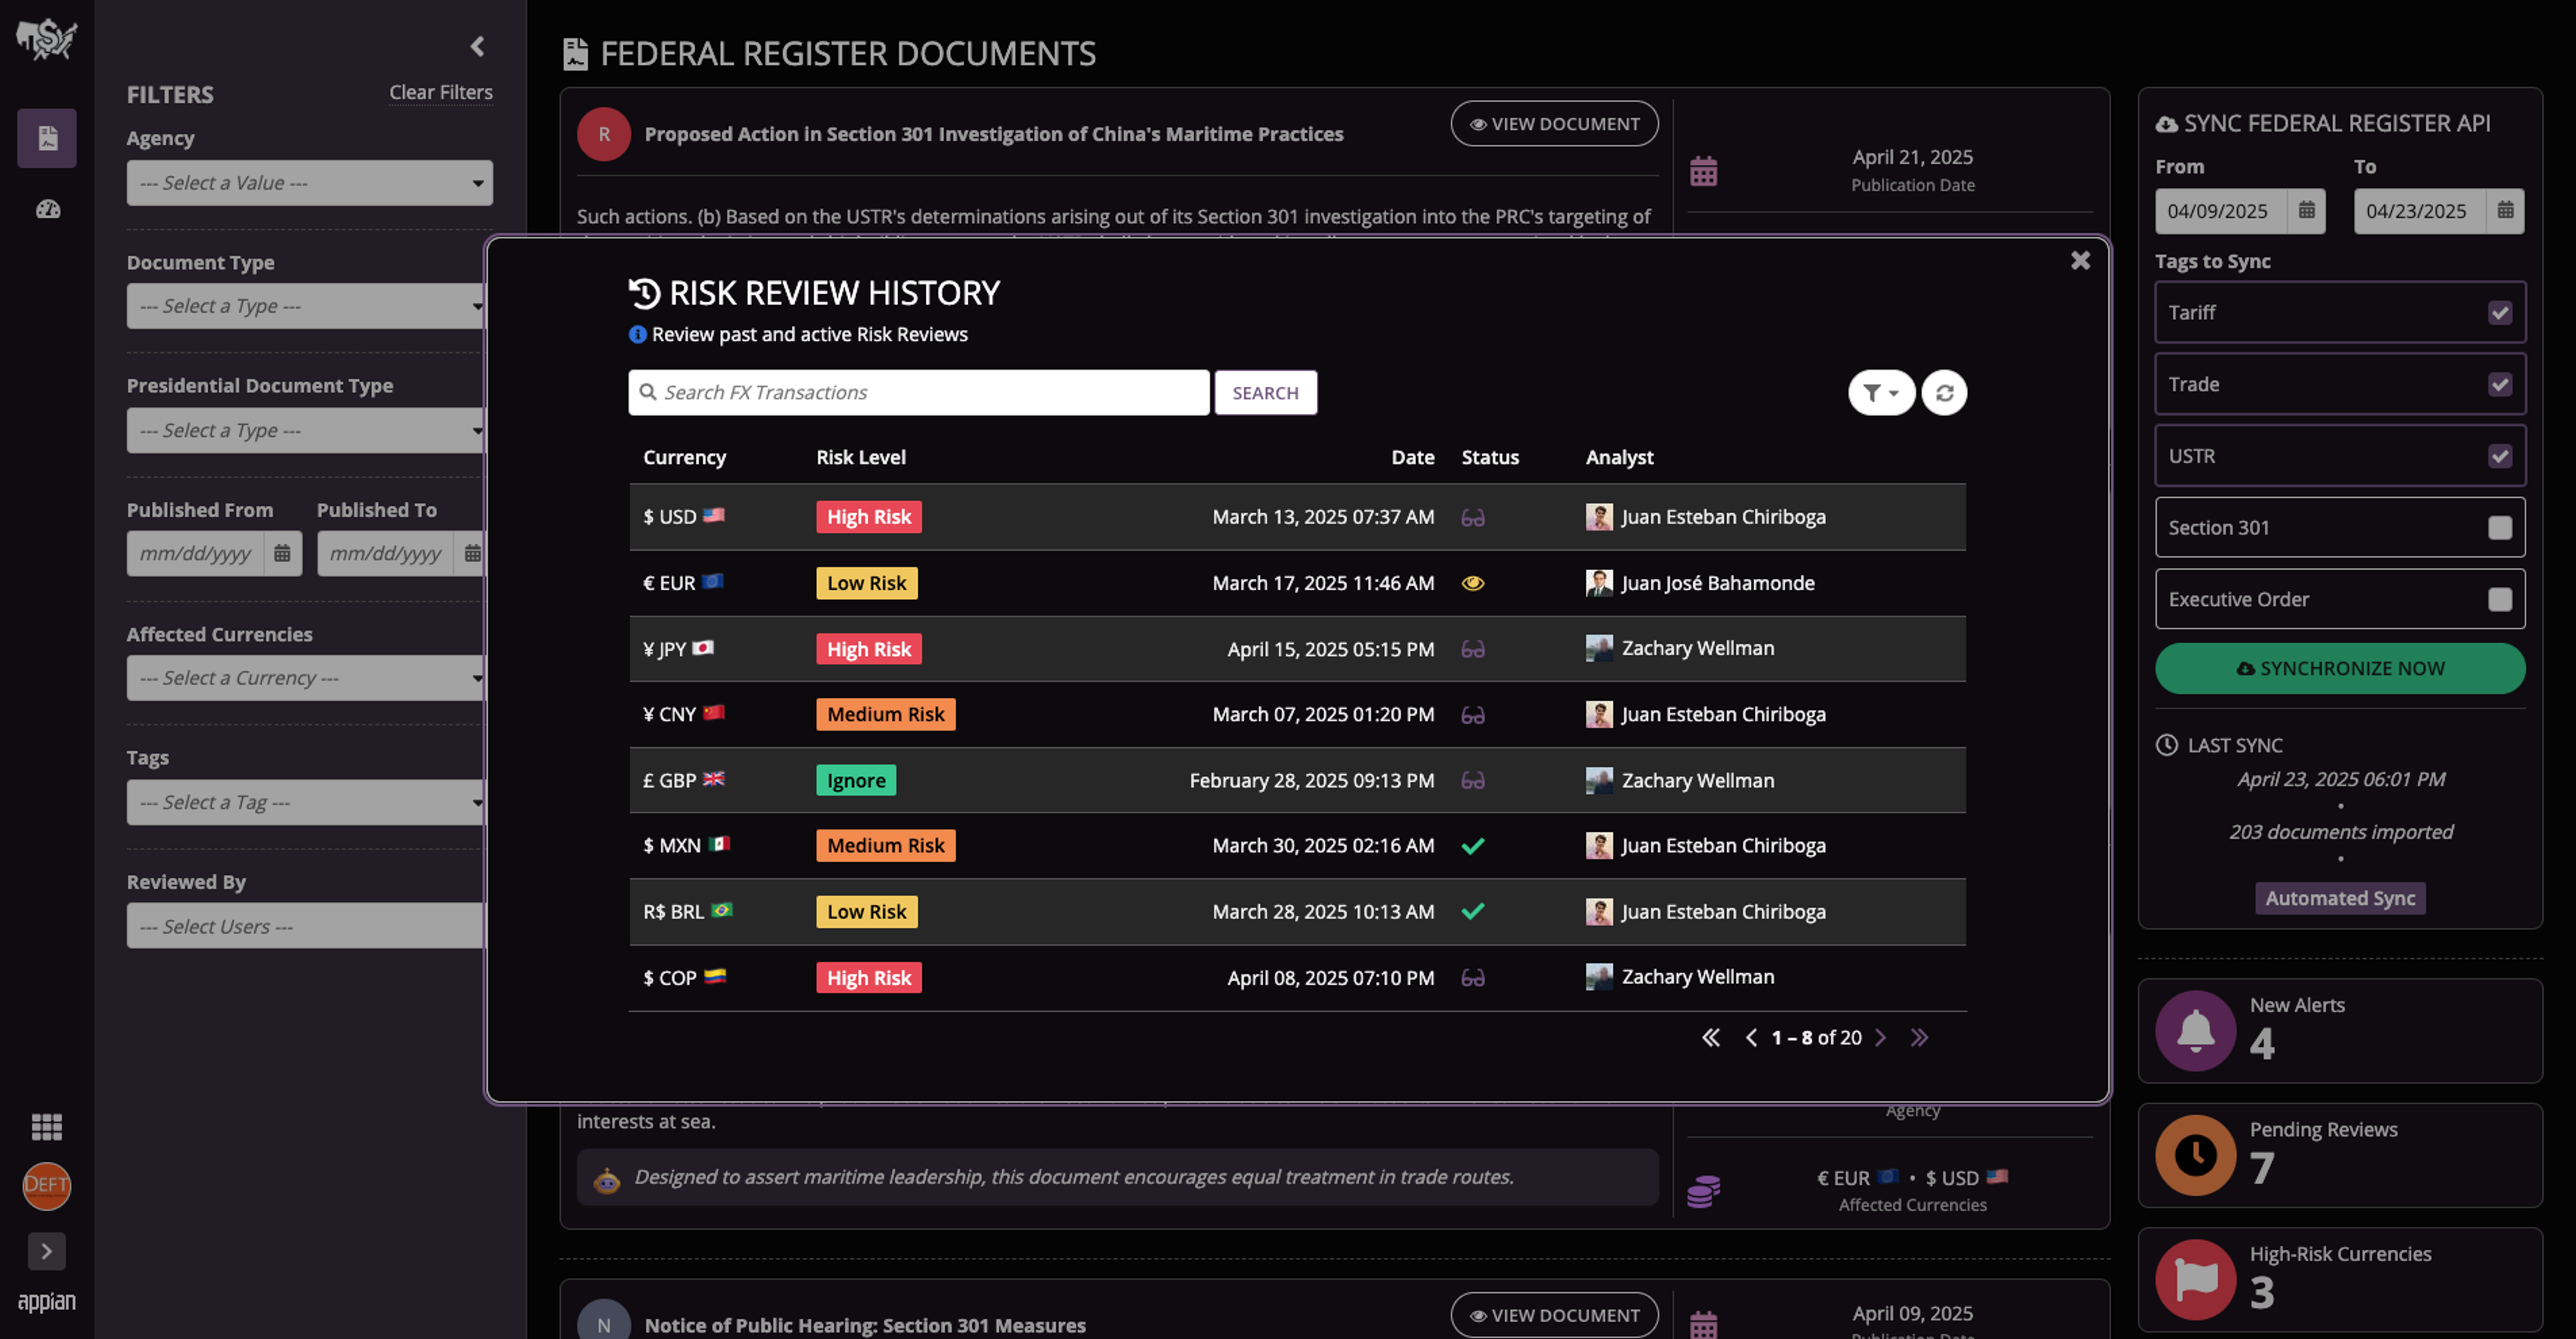Go to the last page of results
2576x1339 pixels.
(x=1918, y=1037)
